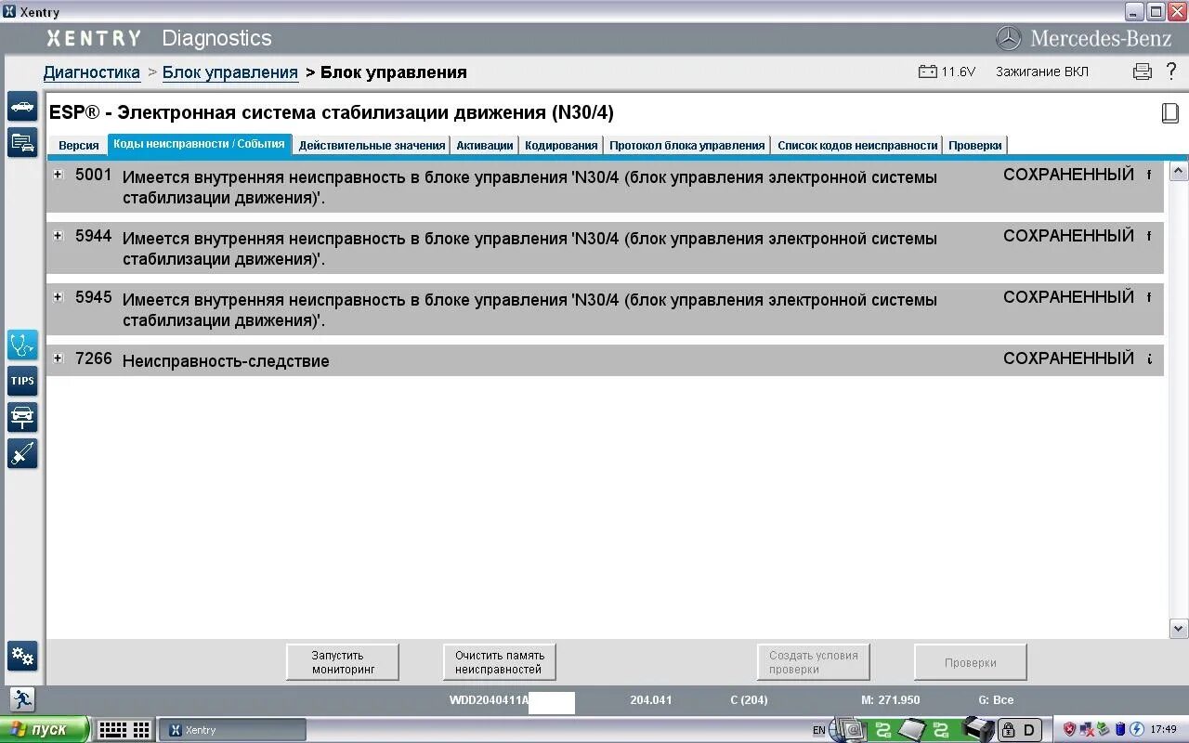1189x743 pixels.
Task: Open Действительные значения tab
Action: [372, 145]
